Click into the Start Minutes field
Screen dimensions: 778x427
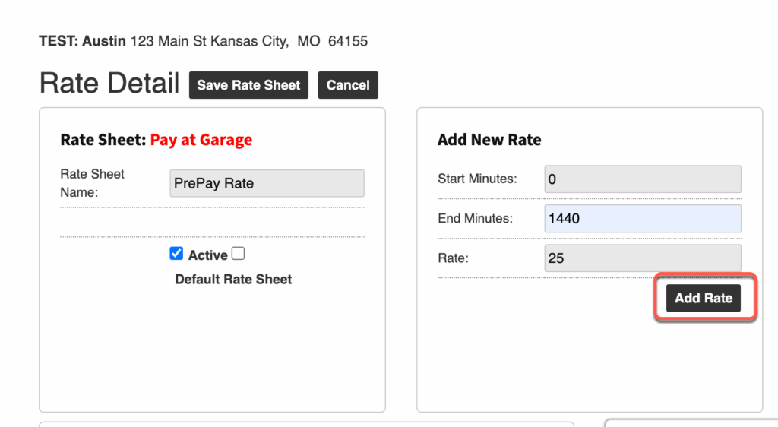tap(642, 179)
